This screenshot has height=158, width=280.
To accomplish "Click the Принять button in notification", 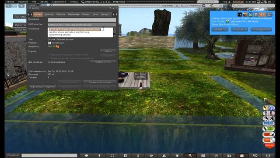I will click(x=220, y=29).
